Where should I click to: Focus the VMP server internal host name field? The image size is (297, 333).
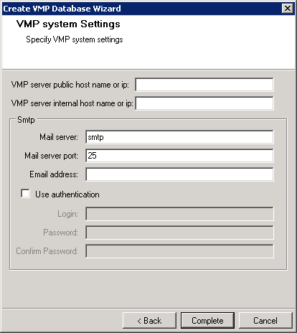click(x=204, y=103)
